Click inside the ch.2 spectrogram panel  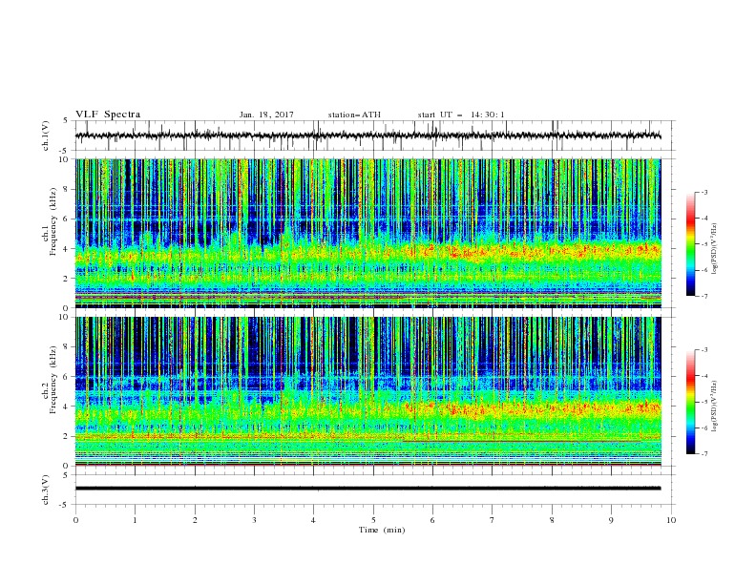(367, 391)
